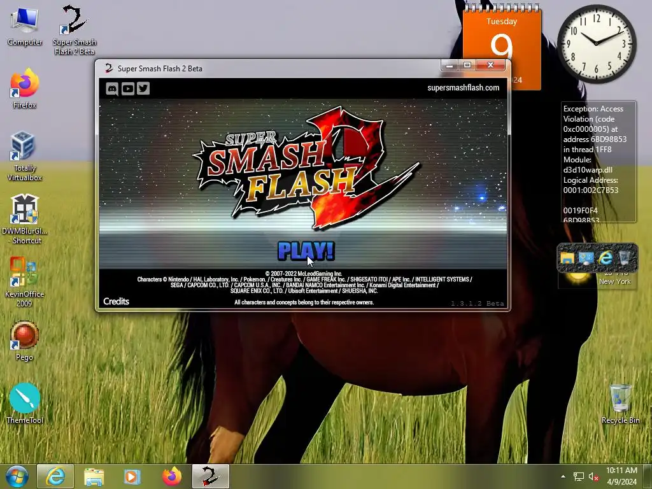Select the ThemeTool desktop shortcut
Screen dimensions: 652x489
click(x=25, y=404)
